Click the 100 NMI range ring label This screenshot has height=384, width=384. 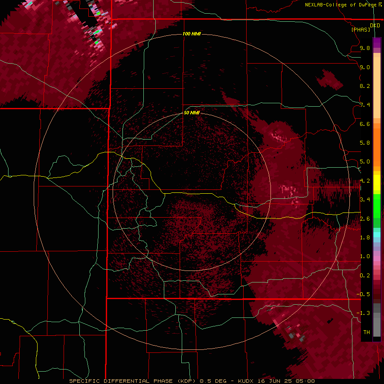(192, 34)
